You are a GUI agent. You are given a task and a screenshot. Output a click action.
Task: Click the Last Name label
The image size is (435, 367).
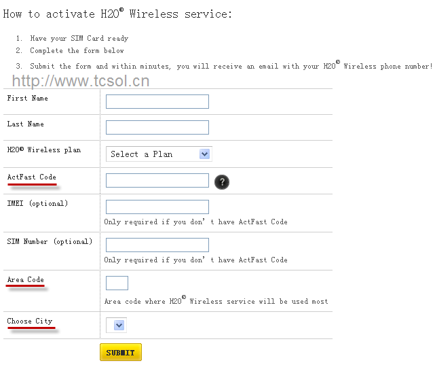[x=26, y=124]
